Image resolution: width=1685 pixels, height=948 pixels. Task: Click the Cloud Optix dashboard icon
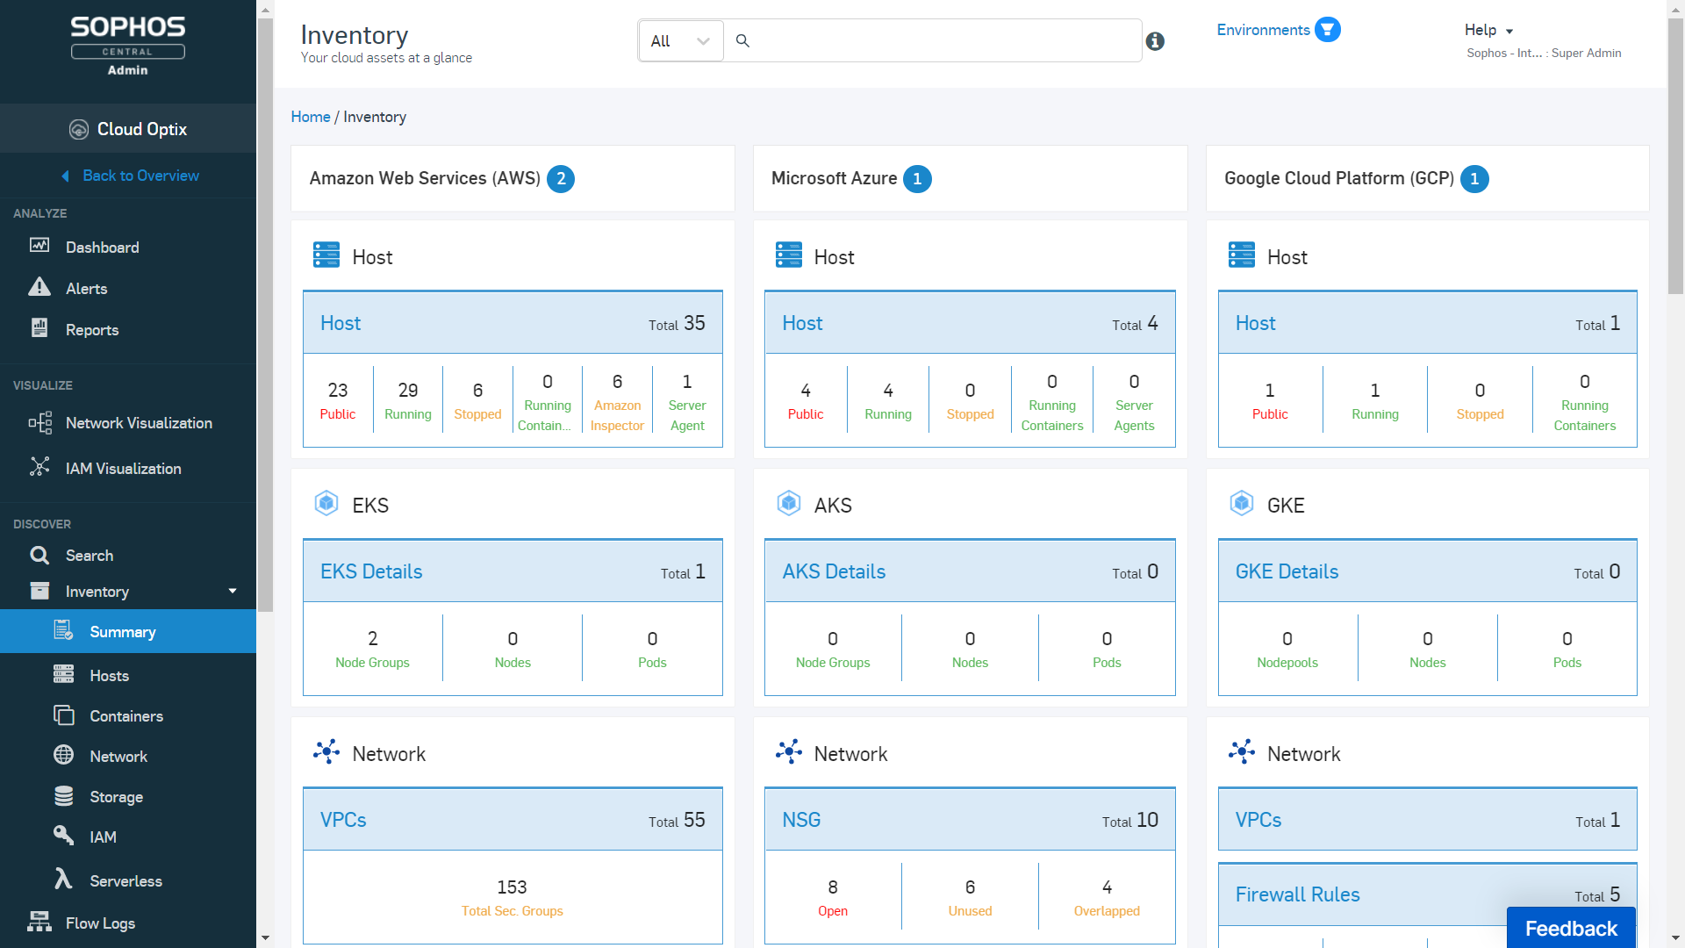point(80,130)
